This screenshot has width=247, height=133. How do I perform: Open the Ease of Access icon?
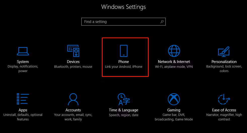click(x=224, y=99)
